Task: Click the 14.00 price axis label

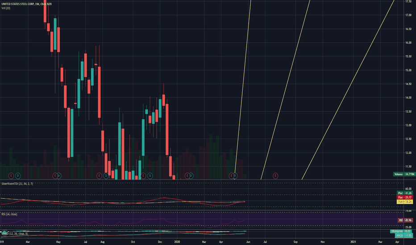Action: 408,98
